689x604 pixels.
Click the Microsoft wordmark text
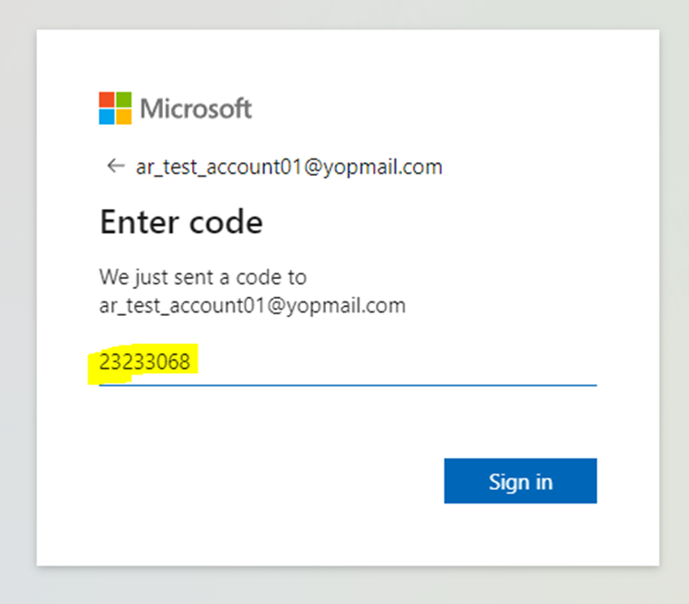click(196, 110)
